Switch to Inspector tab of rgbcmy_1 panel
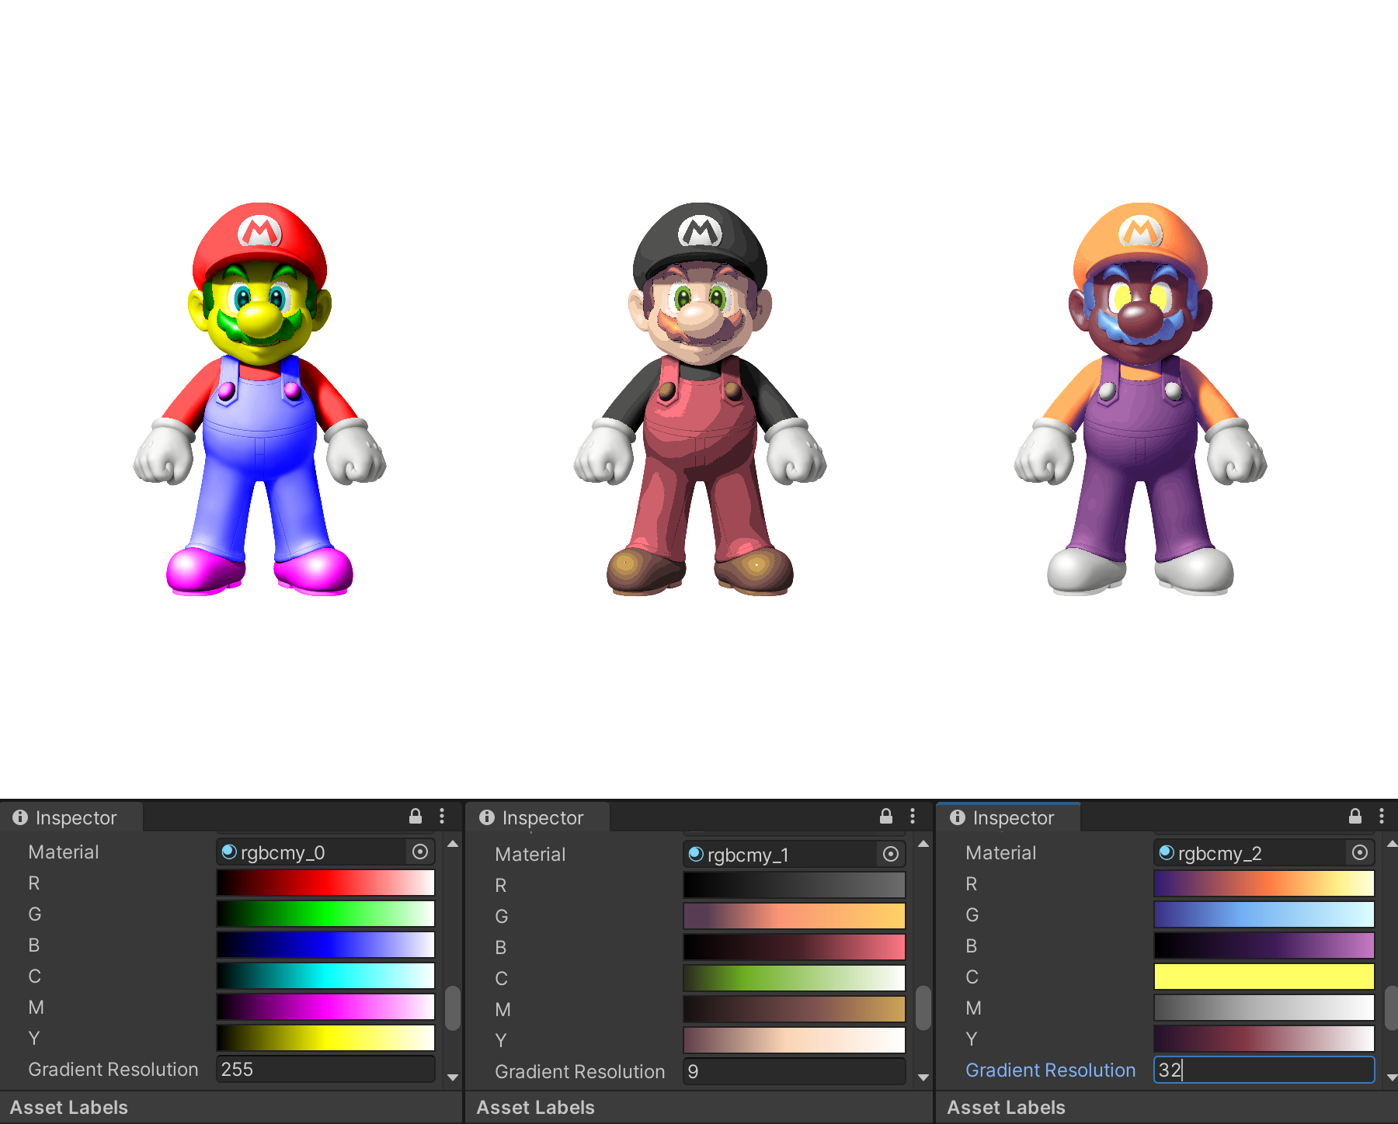This screenshot has width=1398, height=1124. point(537,817)
